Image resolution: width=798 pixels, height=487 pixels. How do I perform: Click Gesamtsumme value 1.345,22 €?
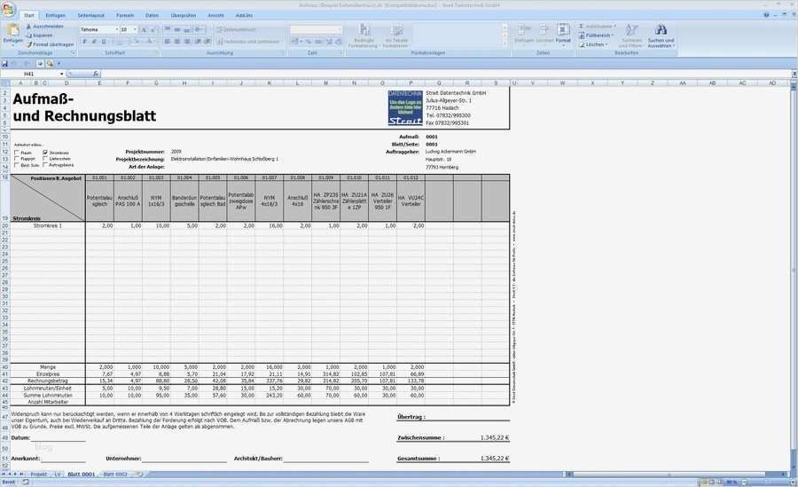pyautogui.click(x=494, y=459)
